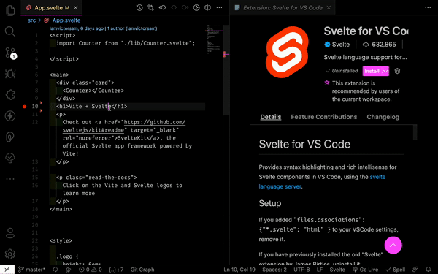Viewport: 438px width, 274px height.
Task: Switch to the Changelog tab
Action: [x=383, y=117]
